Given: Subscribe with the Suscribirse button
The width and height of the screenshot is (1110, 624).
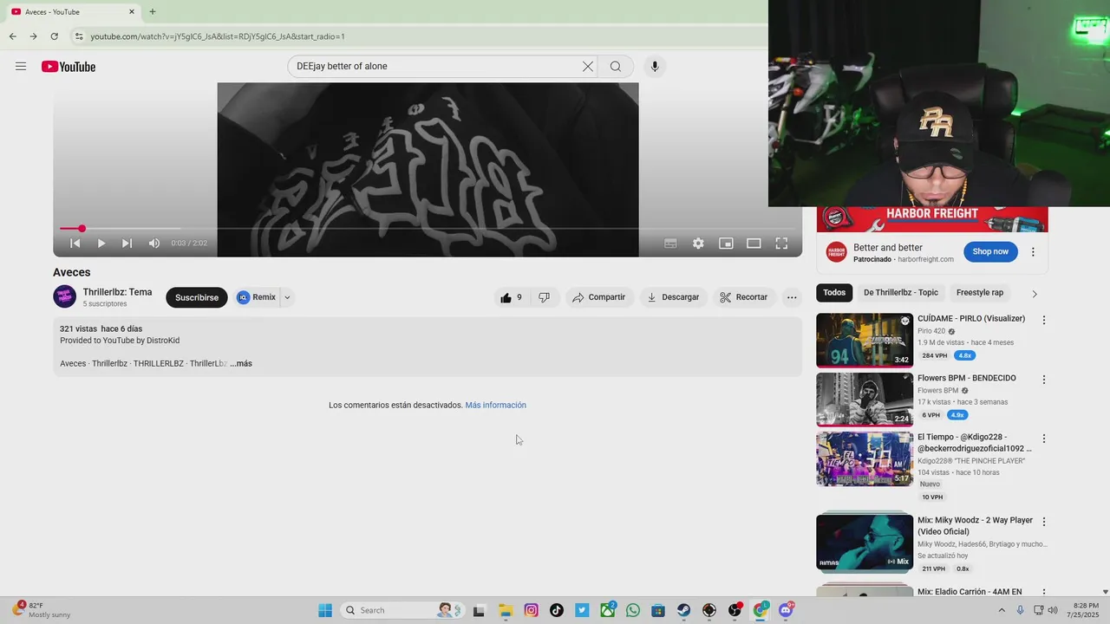Looking at the screenshot, I should coord(197,297).
